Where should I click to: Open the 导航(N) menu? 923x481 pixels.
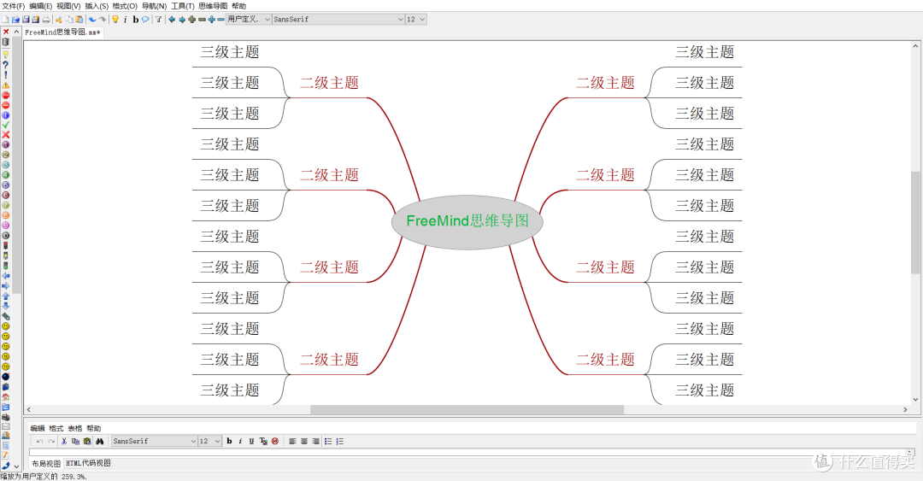(x=154, y=6)
